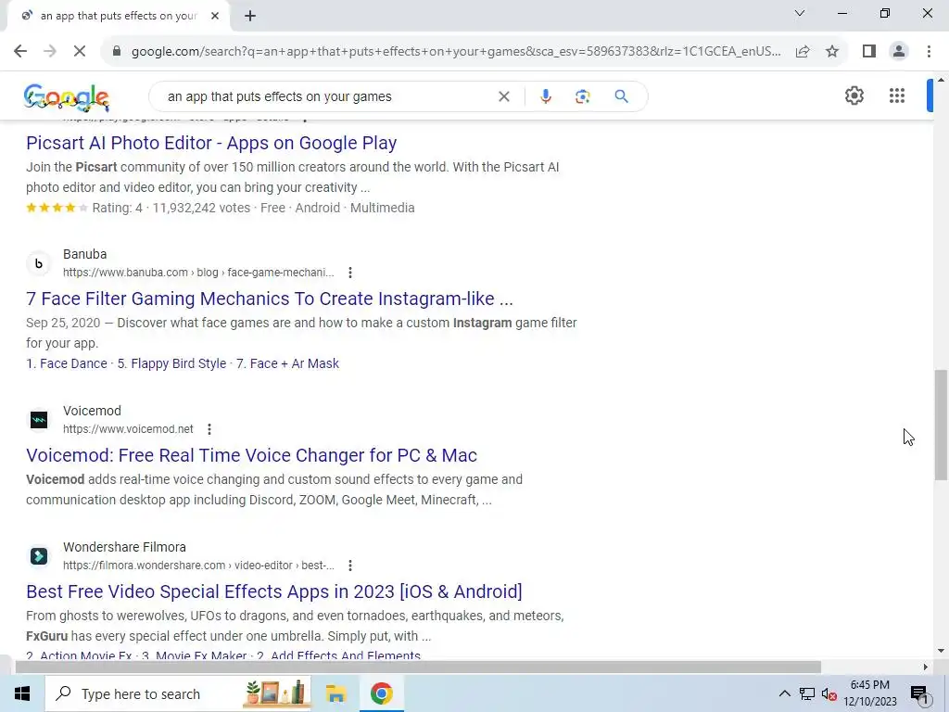Open Voicemod Free Real Time Voice Changer link

251,455
